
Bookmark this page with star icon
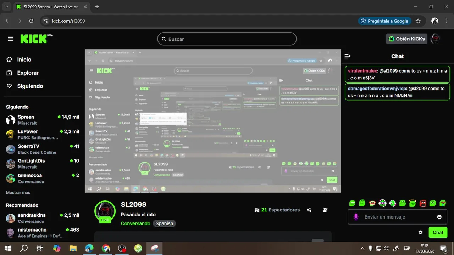point(418,21)
